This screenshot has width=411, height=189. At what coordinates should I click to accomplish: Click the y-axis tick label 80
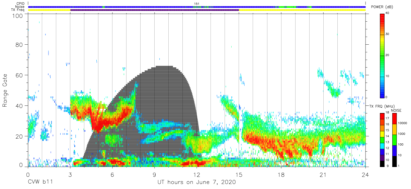(x=19, y=44)
